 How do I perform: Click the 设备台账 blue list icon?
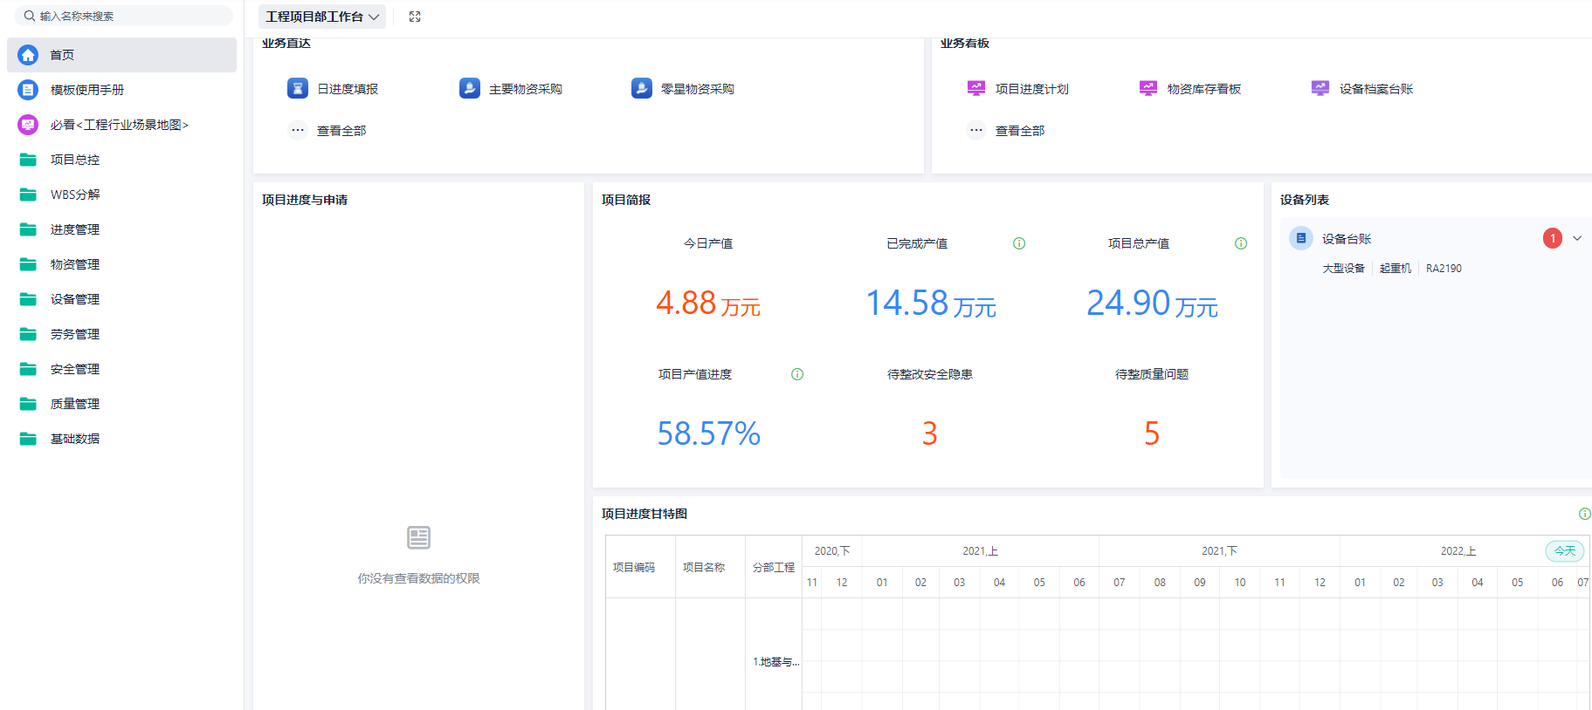(x=1301, y=238)
